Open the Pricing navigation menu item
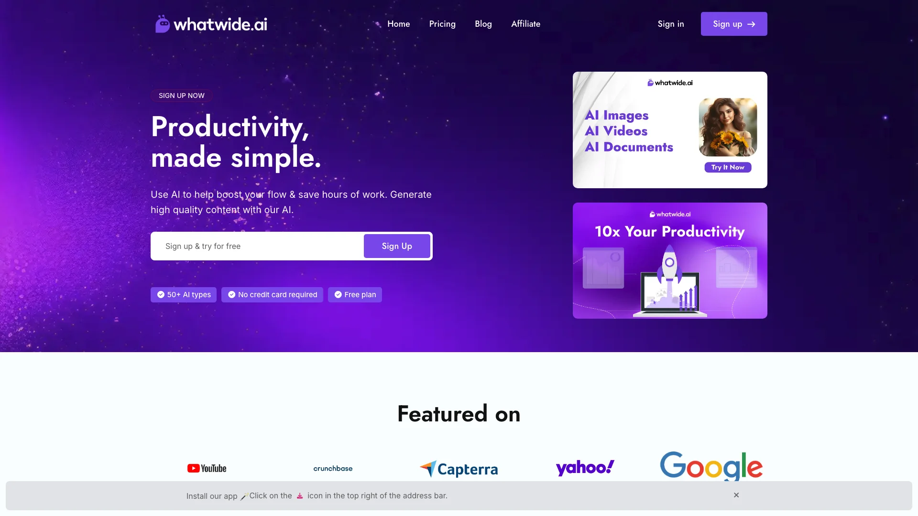The height and width of the screenshot is (516, 918). [x=442, y=24]
